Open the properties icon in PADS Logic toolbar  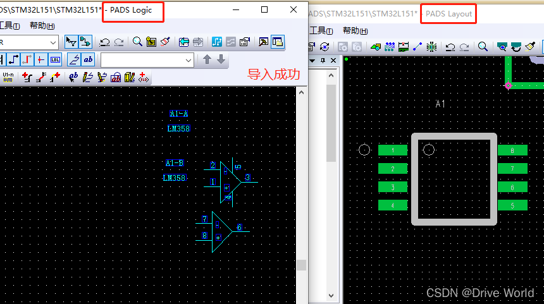(245, 42)
